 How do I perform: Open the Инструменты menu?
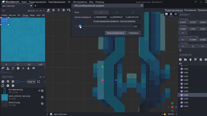(80, 2)
